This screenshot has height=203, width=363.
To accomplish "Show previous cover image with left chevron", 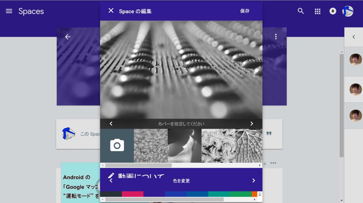I will pos(111,124).
